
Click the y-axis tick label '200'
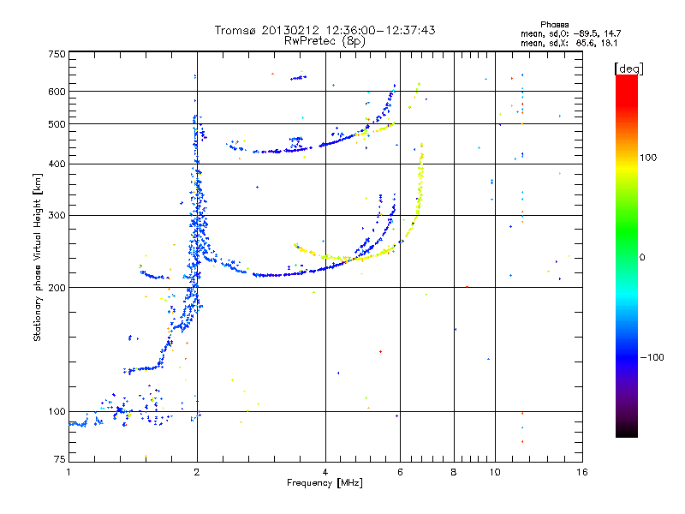pos(57,288)
